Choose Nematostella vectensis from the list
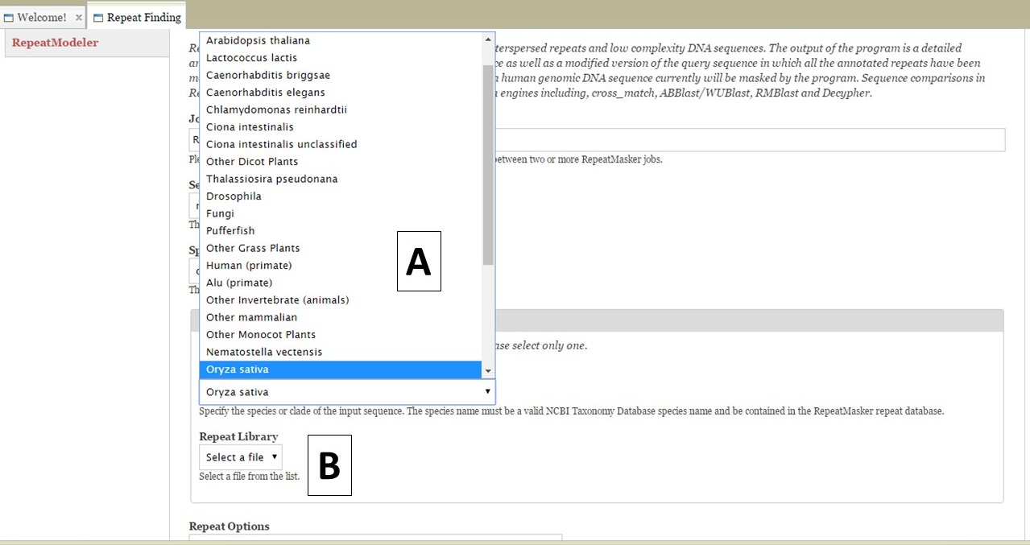1030x545 pixels. coord(341,352)
